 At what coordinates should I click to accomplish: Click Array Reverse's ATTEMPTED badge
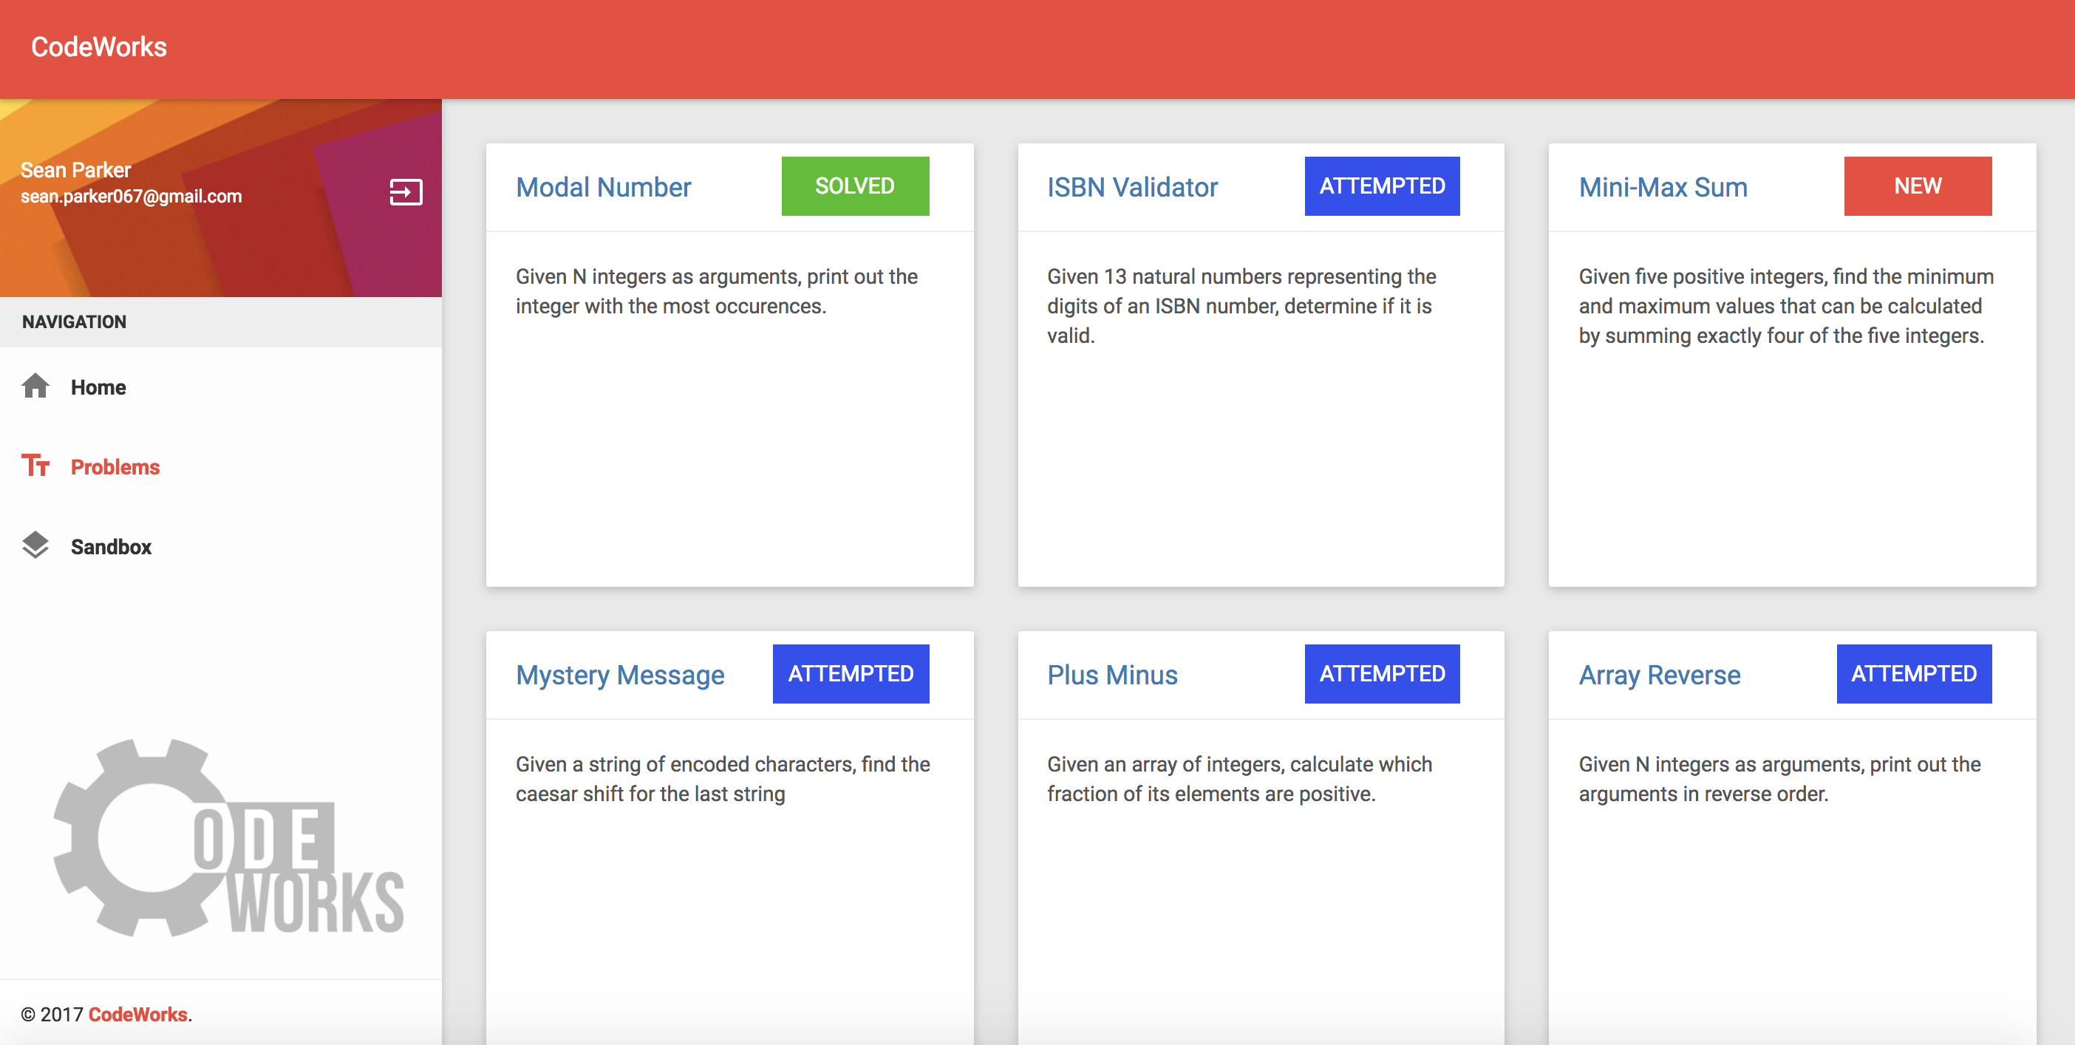pos(1912,673)
